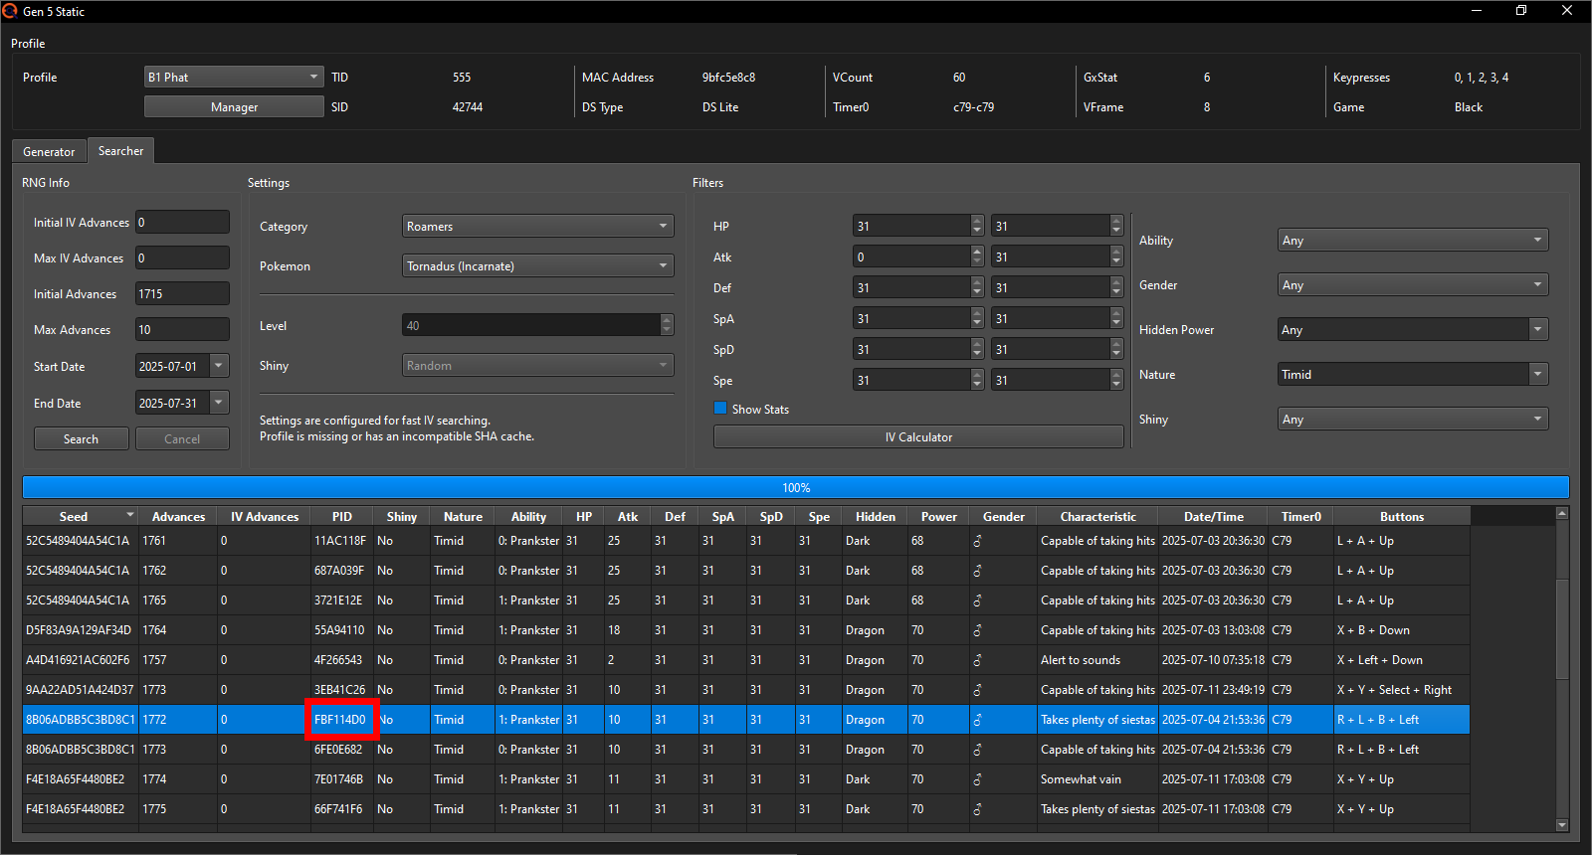This screenshot has width=1592, height=855.
Task: Open the End Date calendar dropdown arrow
Action: (219, 403)
